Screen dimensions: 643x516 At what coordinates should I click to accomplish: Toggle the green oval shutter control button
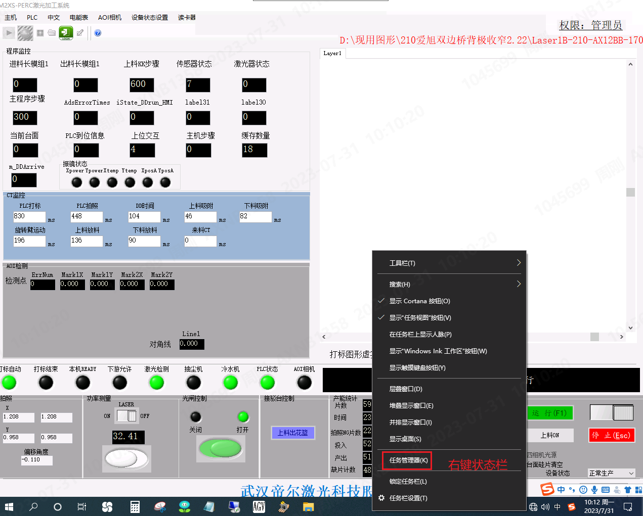pyautogui.click(x=221, y=448)
